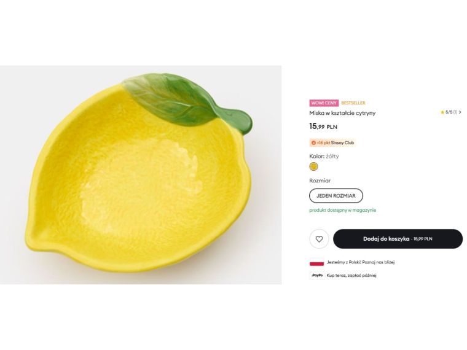Click produkt dostępny w magazynie text
467x350 pixels.
[x=342, y=210]
